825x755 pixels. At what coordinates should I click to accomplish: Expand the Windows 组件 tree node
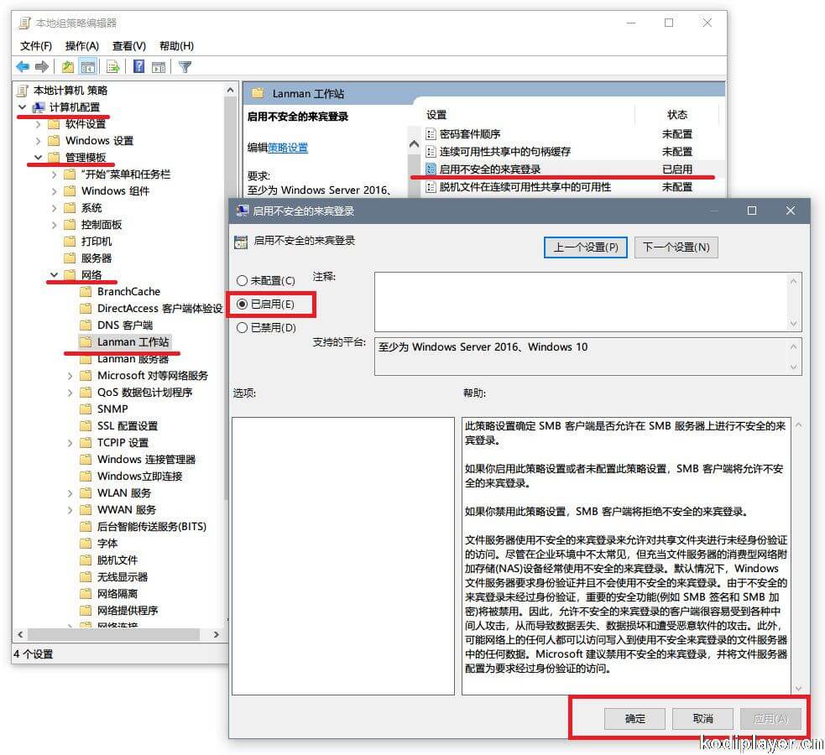[x=55, y=191]
